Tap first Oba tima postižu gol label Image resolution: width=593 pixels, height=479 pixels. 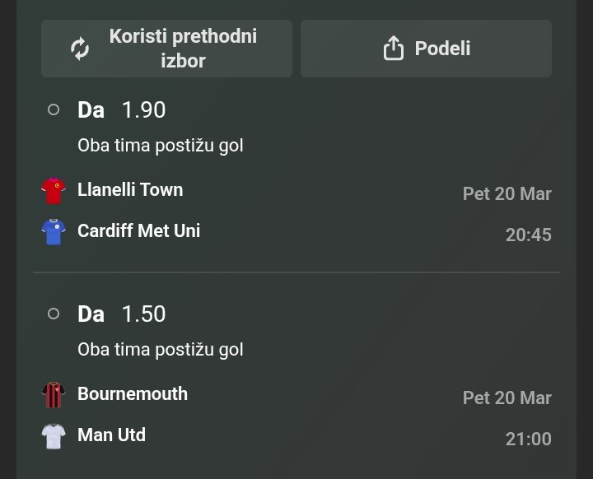[x=161, y=146]
